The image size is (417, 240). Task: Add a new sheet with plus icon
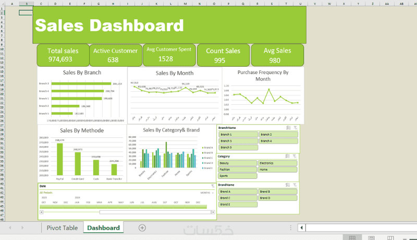click(x=142, y=228)
